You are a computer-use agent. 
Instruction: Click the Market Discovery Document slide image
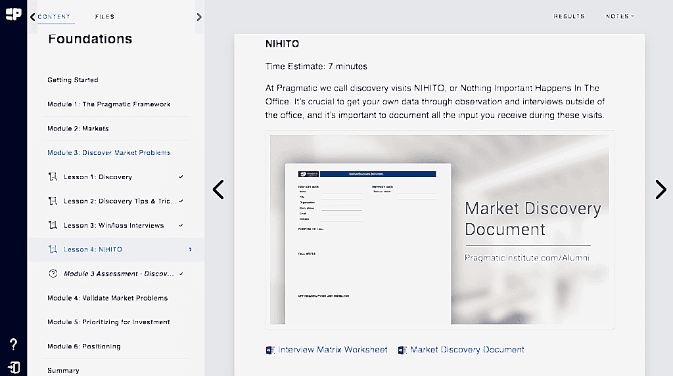pyautogui.click(x=440, y=230)
